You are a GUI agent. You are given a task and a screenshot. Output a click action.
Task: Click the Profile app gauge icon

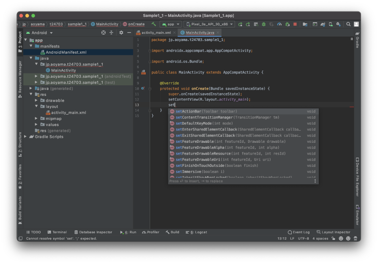(x=279, y=24)
